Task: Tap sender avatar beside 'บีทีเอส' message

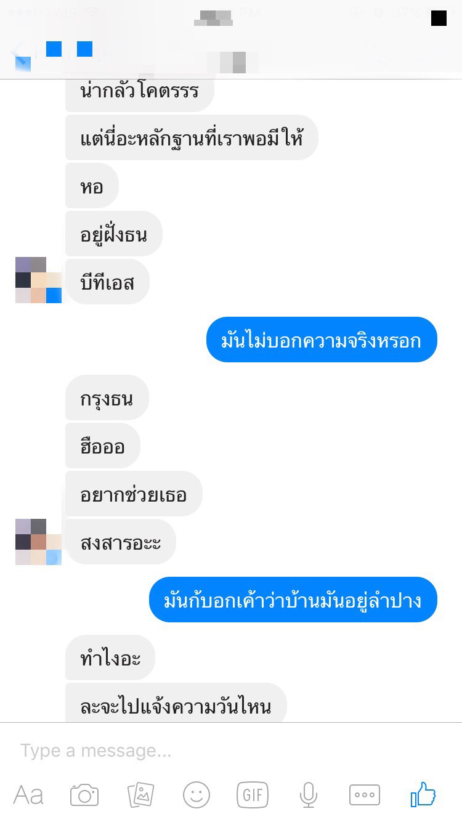Action: click(x=38, y=280)
